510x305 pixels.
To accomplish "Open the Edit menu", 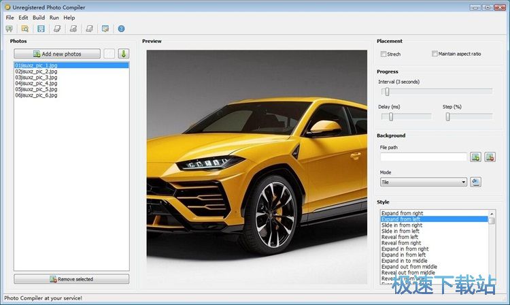I will pyautogui.click(x=23, y=18).
